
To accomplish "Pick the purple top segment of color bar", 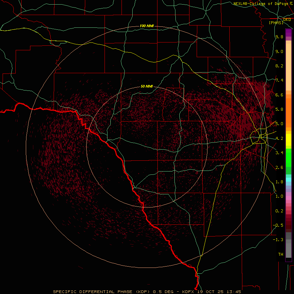I will (288, 33).
